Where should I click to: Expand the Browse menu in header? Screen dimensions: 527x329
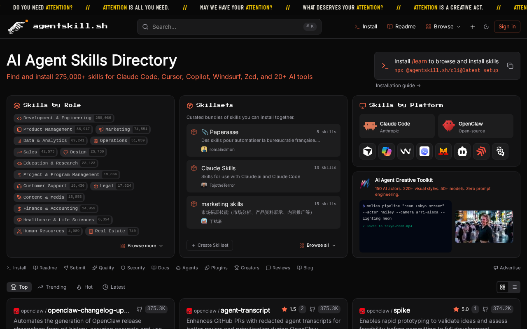443,27
